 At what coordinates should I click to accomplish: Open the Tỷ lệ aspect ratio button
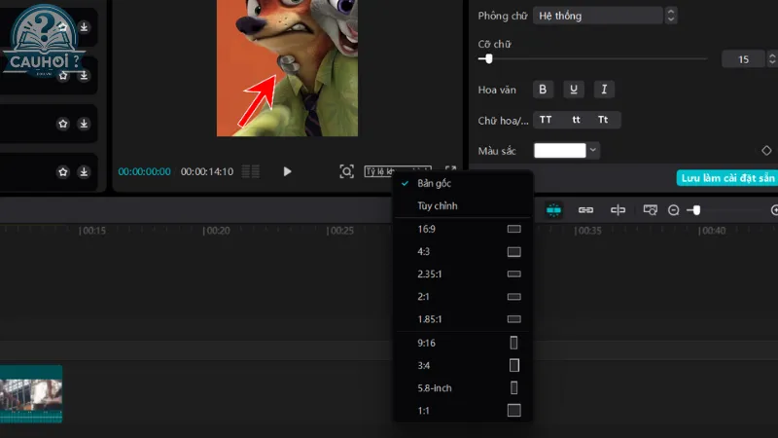click(x=398, y=171)
